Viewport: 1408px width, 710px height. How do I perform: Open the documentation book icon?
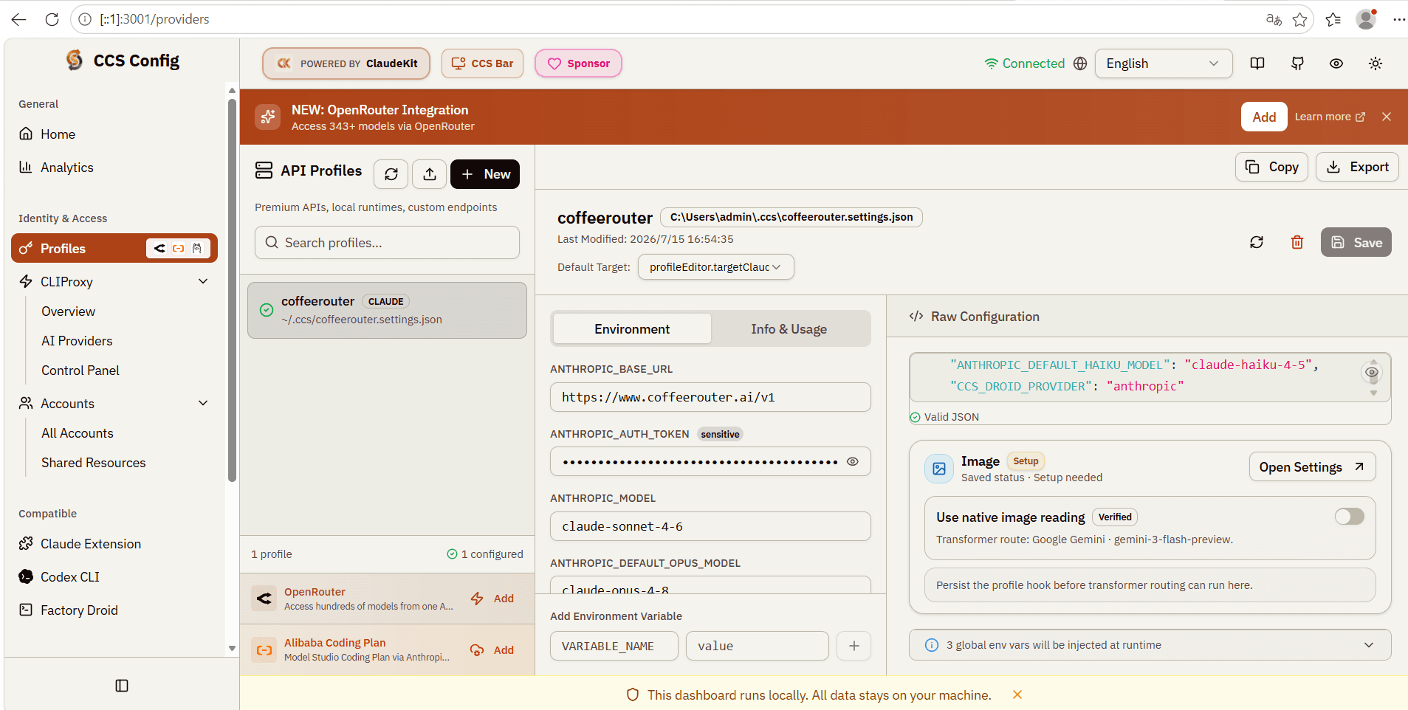point(1257,63)
